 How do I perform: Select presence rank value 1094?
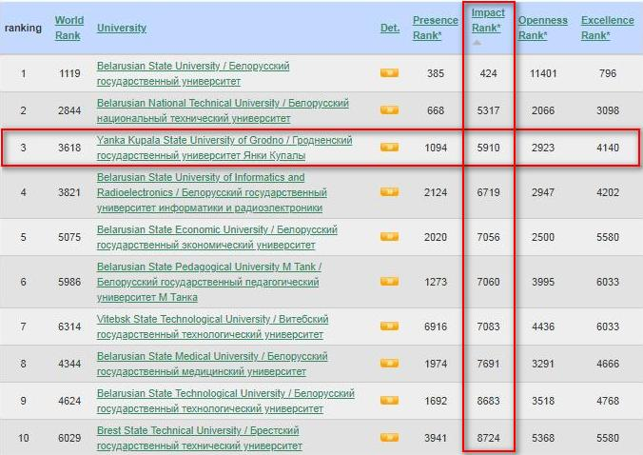click(x=436, y=148)
